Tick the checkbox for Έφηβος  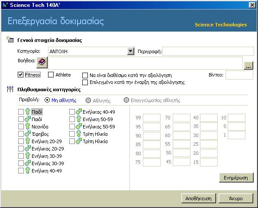pyautogui.click(x=21, y=134)
